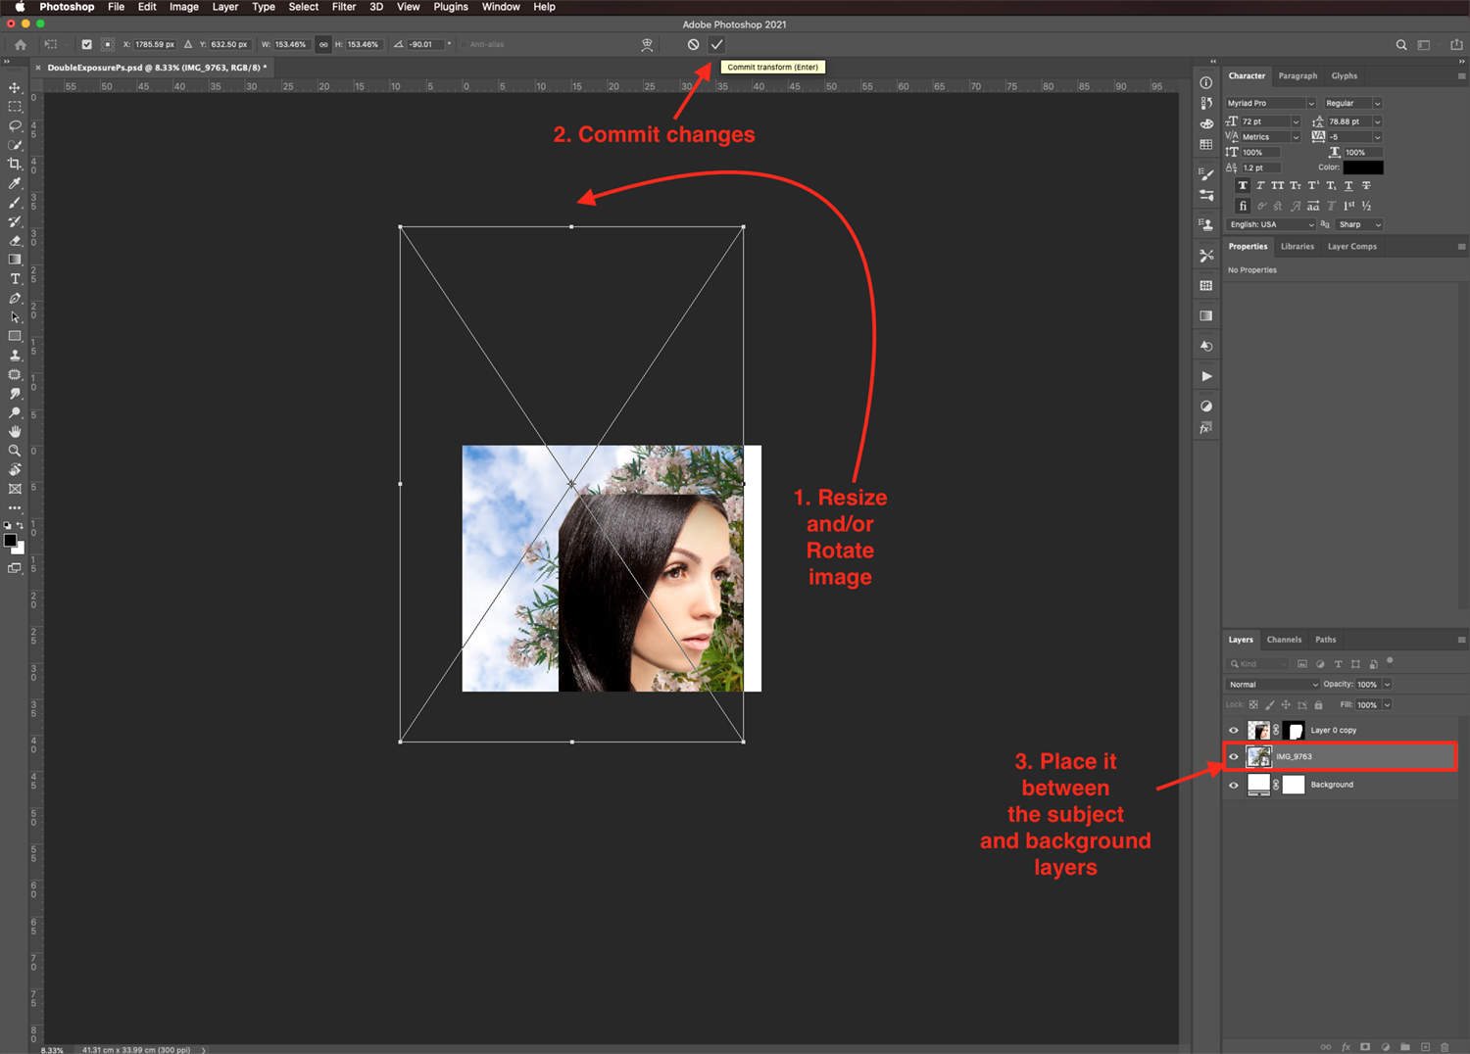Viewport: 1470px width, 1054px height.
Task: Toggle visibility of Layer 0 copy
Action: (1234, 730)
